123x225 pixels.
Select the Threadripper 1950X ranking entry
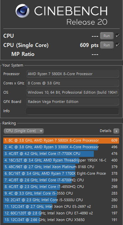click(61, 160)
